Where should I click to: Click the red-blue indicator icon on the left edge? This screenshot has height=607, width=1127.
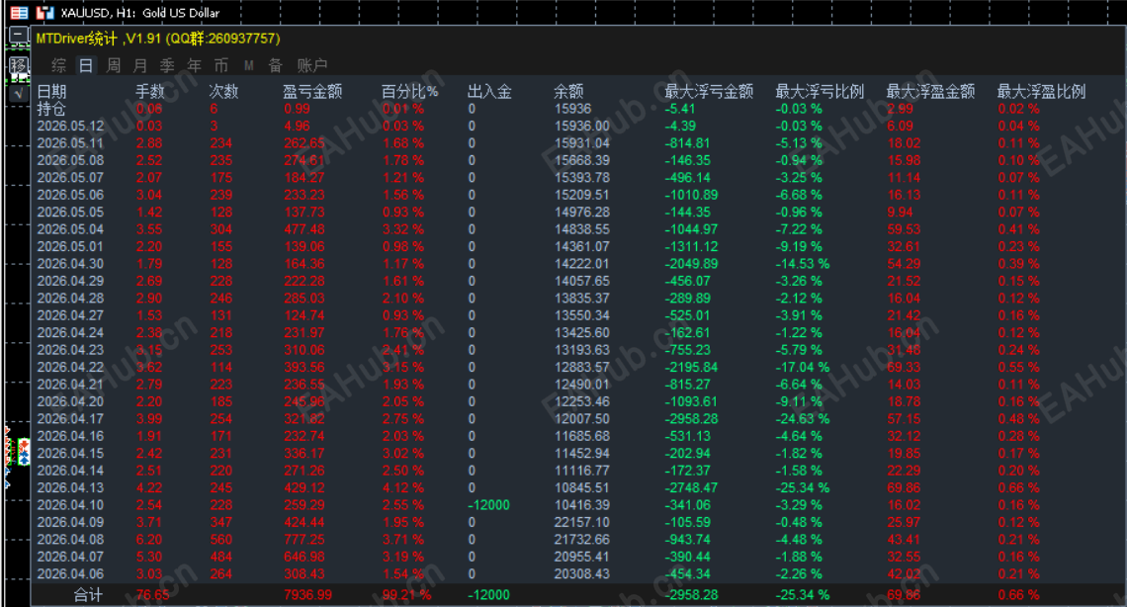coord(24,452)
